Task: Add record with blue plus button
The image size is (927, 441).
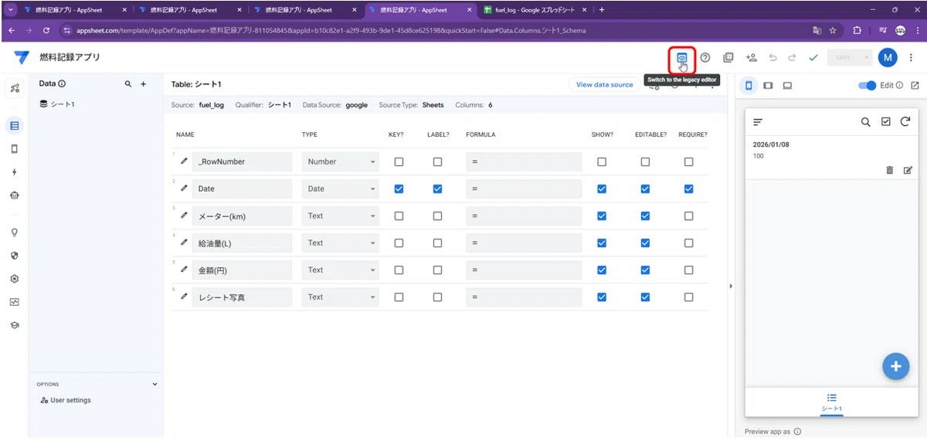Action: 895,366
